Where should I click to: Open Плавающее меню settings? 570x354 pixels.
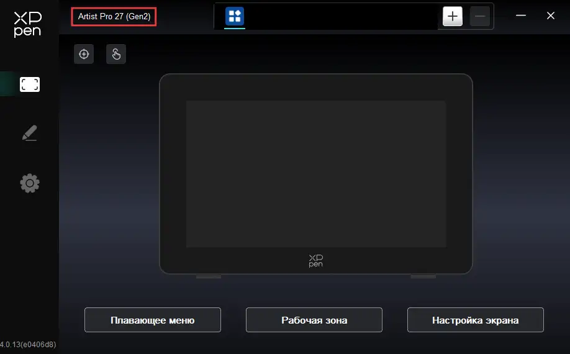click(153, 320)
